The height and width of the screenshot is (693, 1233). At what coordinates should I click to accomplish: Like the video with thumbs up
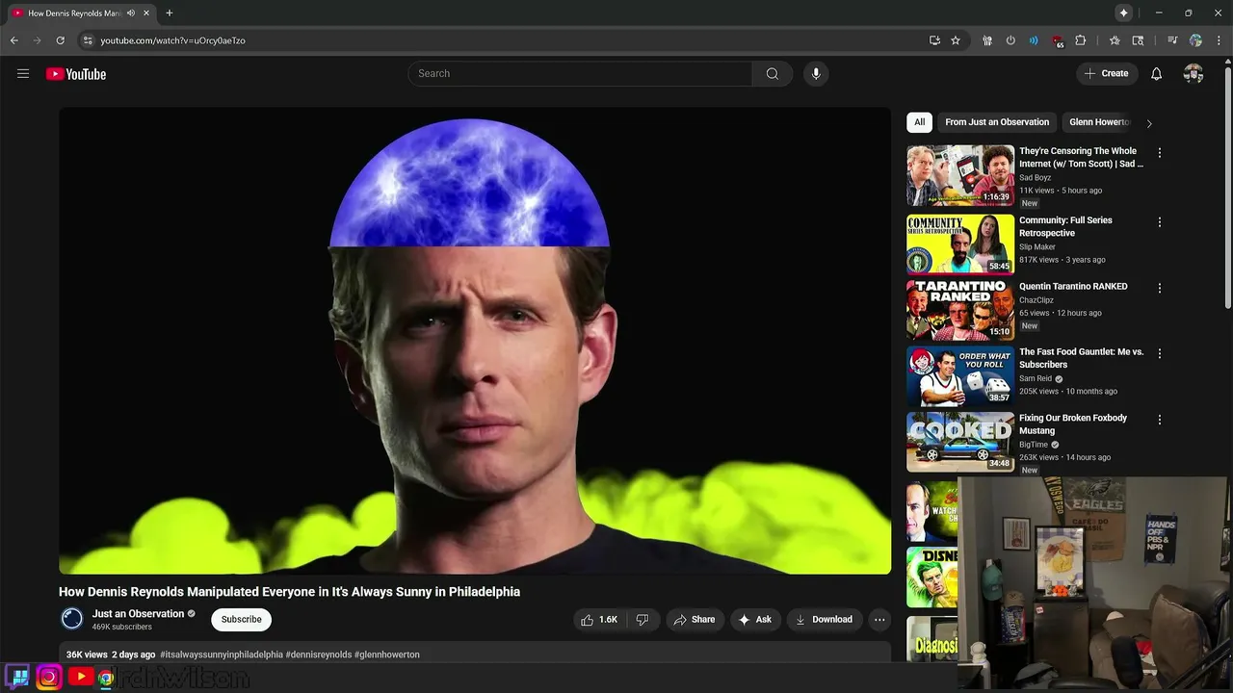point(598,620)
